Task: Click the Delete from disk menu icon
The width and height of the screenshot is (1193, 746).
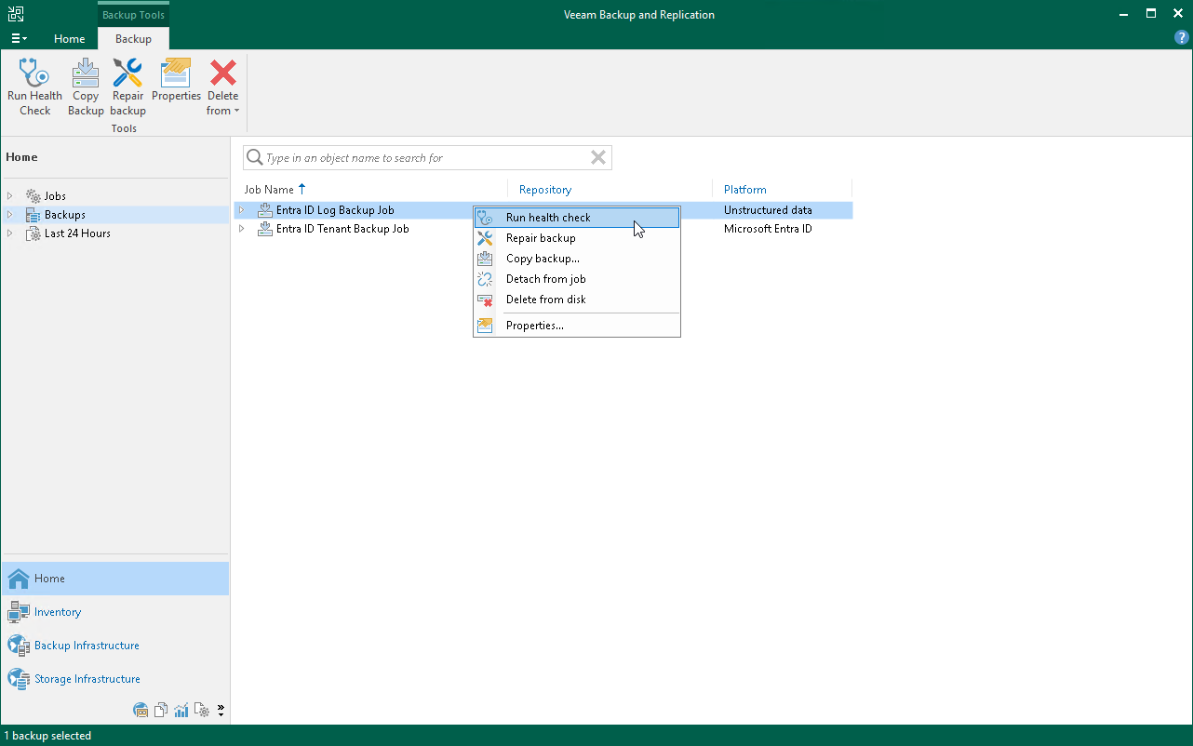Action: (485, 300)
